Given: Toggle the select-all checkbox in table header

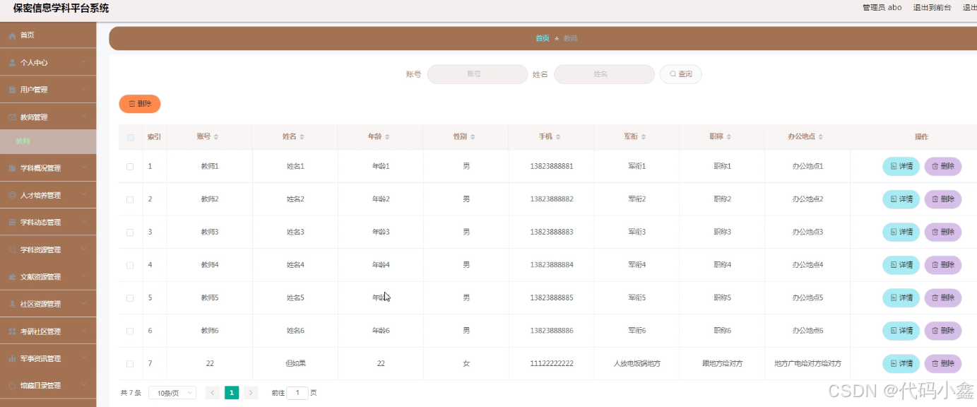Looking at the screenshot, I should tap(130, 138).
